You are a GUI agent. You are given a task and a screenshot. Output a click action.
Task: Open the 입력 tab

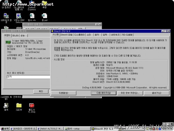(105, 35)
